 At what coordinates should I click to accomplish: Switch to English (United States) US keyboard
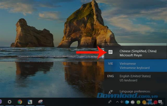point(135,78)
